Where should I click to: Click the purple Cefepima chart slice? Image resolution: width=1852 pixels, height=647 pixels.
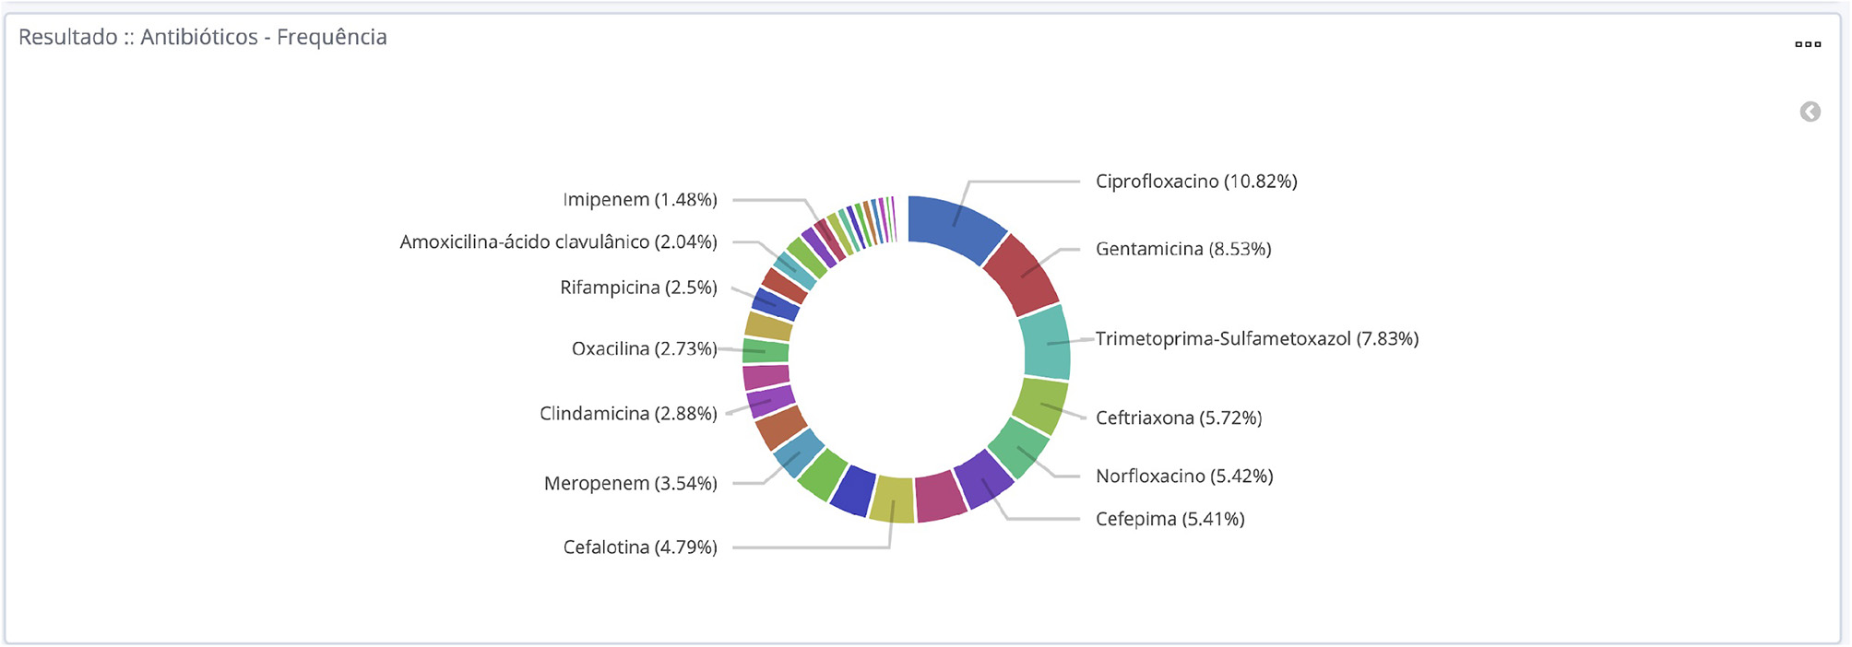(x=982, y=478)
